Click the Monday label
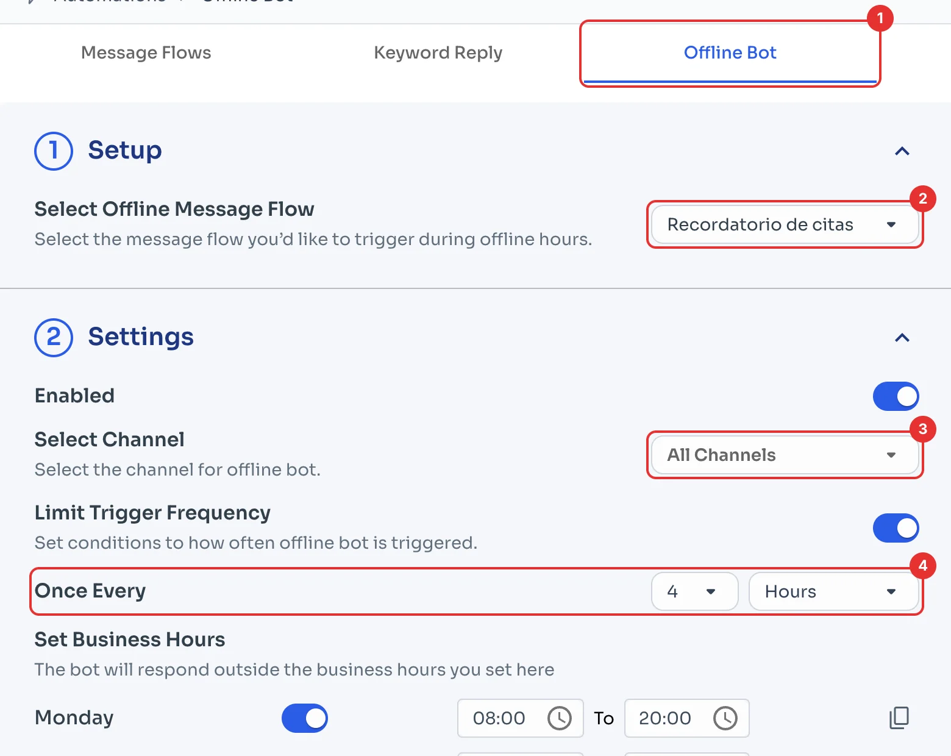951x756 pixels. tap(74, 718)
